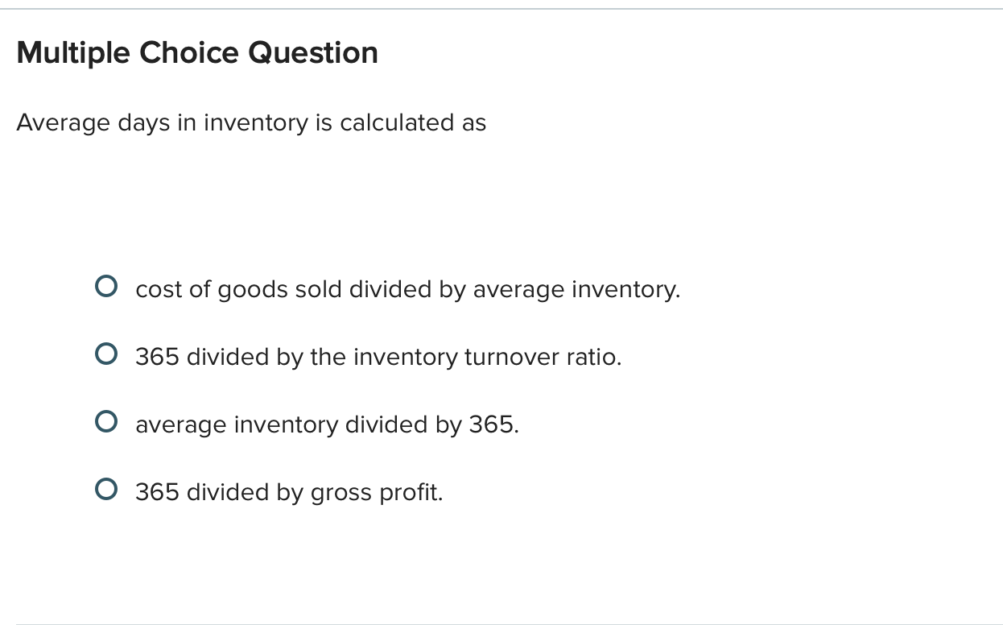
Task: Click the 'Multiple Choice Question' heading
Action: point(197,52)
